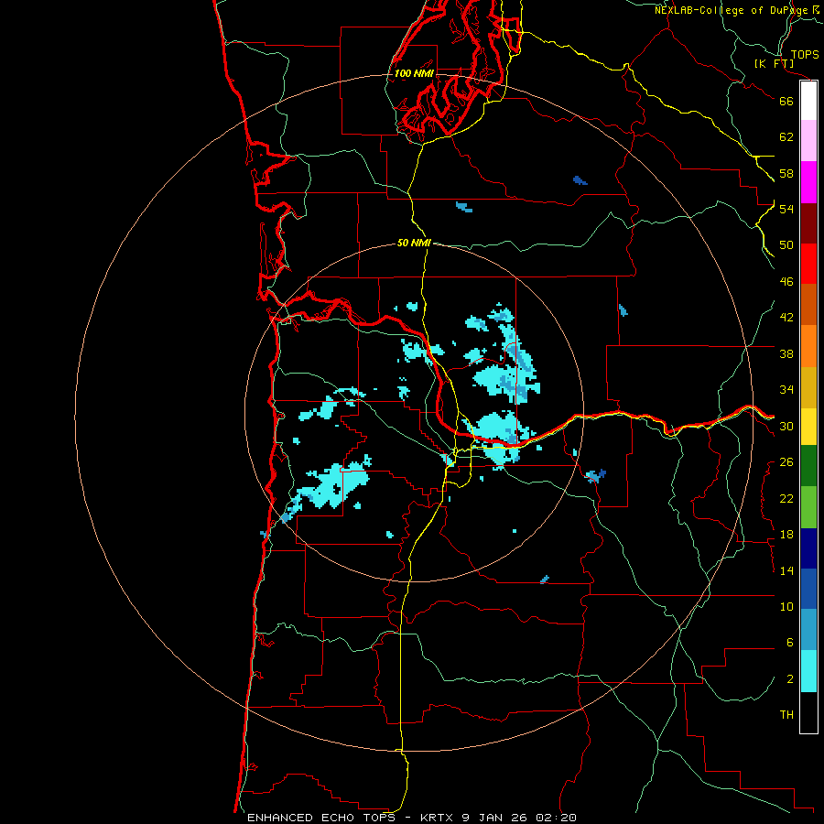Image resolution: width=824 pixels, height=824 pixels.
Task: Click the dark red 54 kft swatch
Action: click(x=808, y=222)
